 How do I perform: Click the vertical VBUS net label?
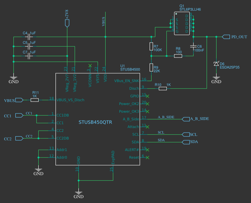(103, 21)
